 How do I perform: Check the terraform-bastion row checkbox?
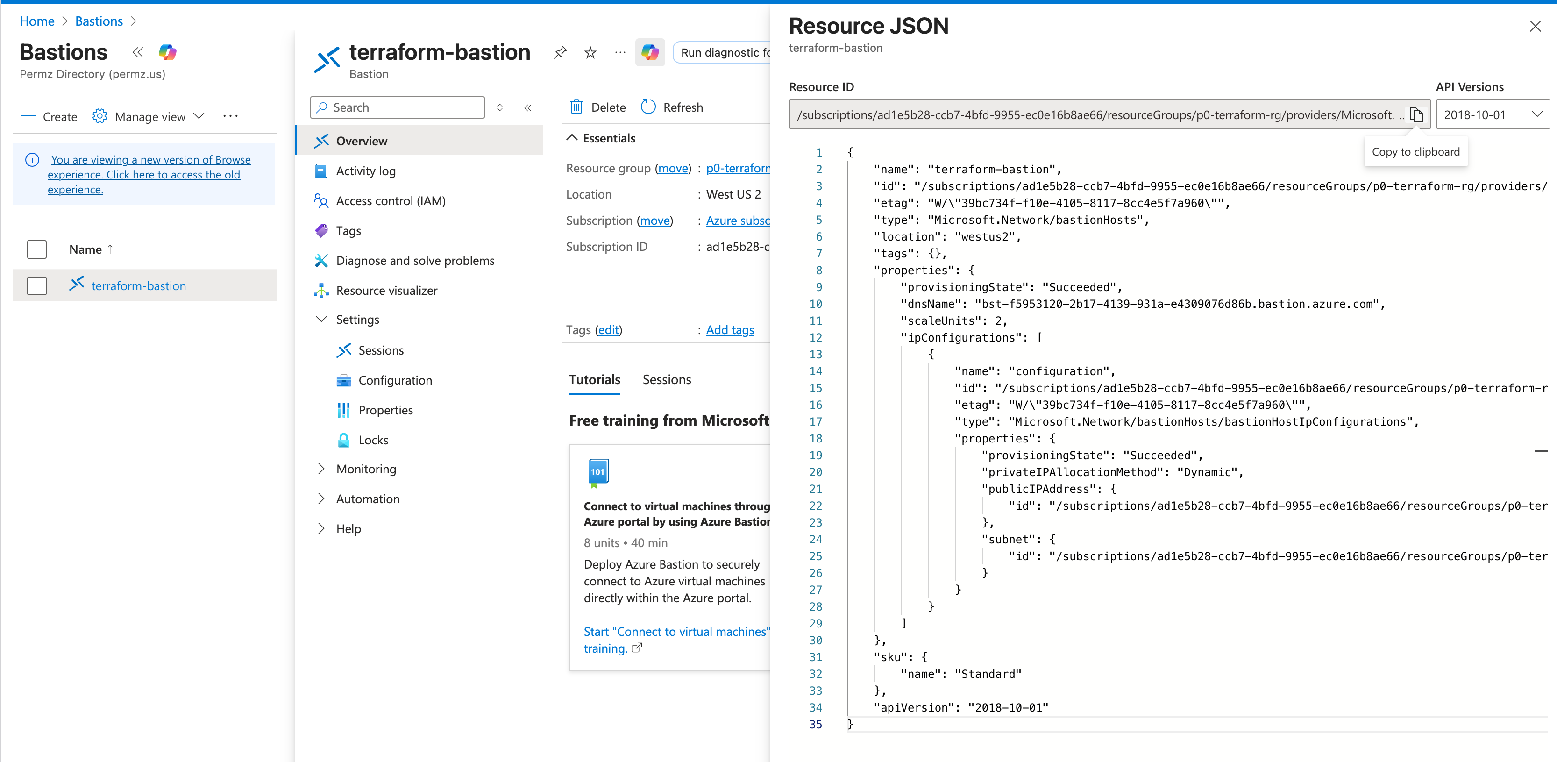(x=37, y=286)
